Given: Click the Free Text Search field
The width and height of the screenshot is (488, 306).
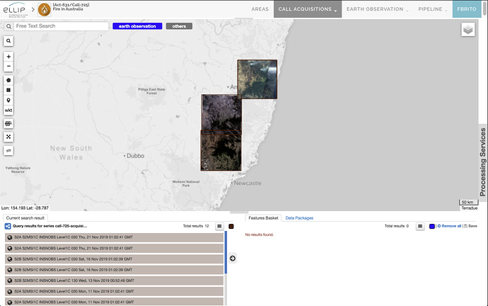Looking at the screenshot, I should click(x=61, y=26).
